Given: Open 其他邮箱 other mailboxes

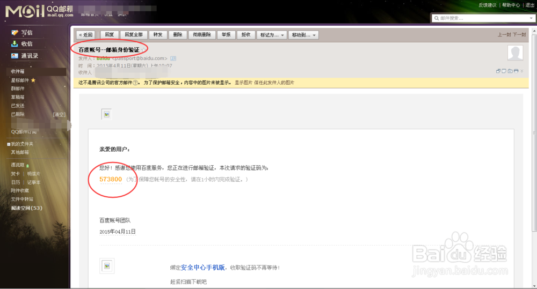Looking at the screenshot, I should [20, 152].
